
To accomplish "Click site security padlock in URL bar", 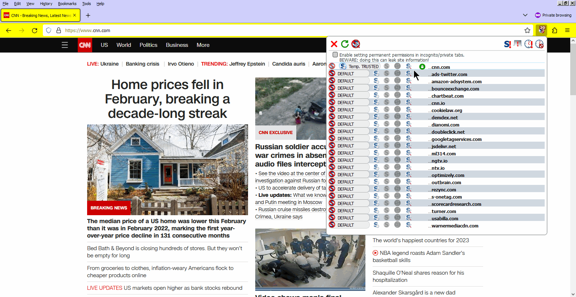I will 59,30.
